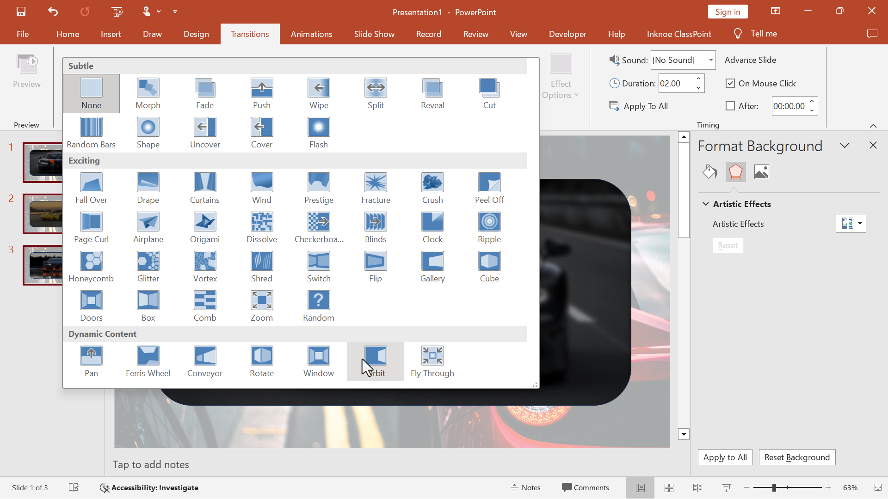
Task: Expand Artistic Effects picker dropdown
Action: click(x=861, y=223)
